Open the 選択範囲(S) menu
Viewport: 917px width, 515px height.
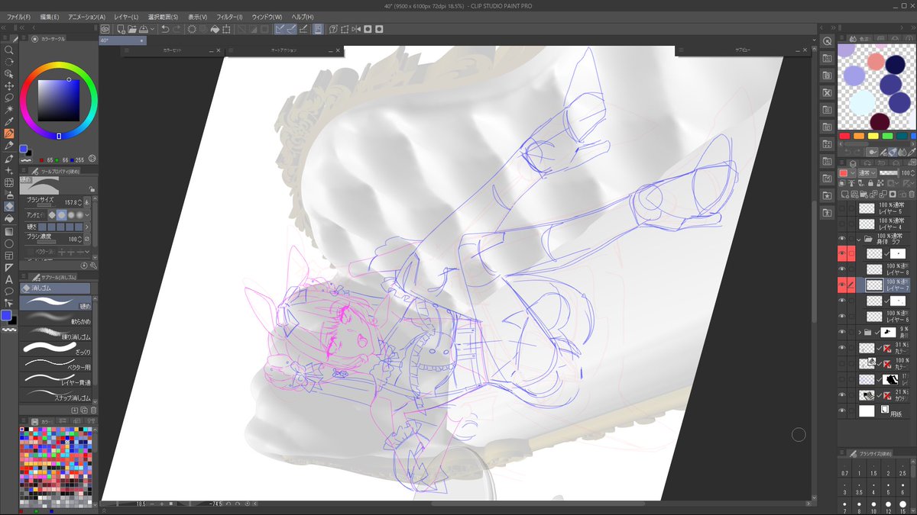tap(162, 17)
